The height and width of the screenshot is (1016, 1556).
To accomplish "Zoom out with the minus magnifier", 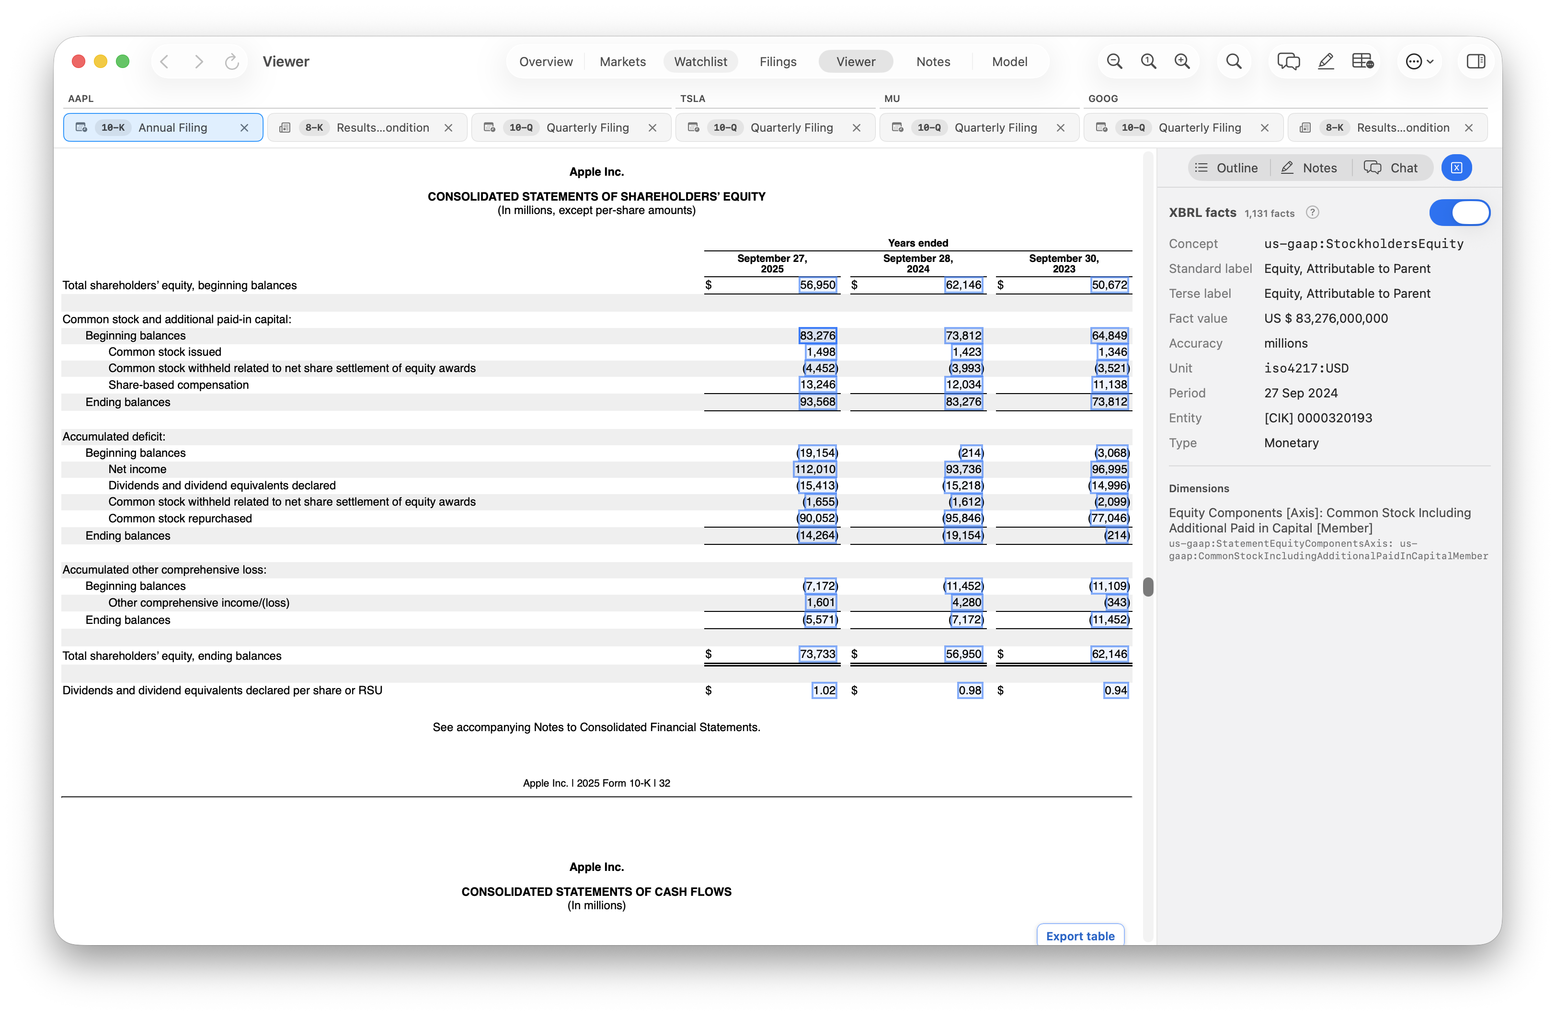I will [x=1115, y=61].
